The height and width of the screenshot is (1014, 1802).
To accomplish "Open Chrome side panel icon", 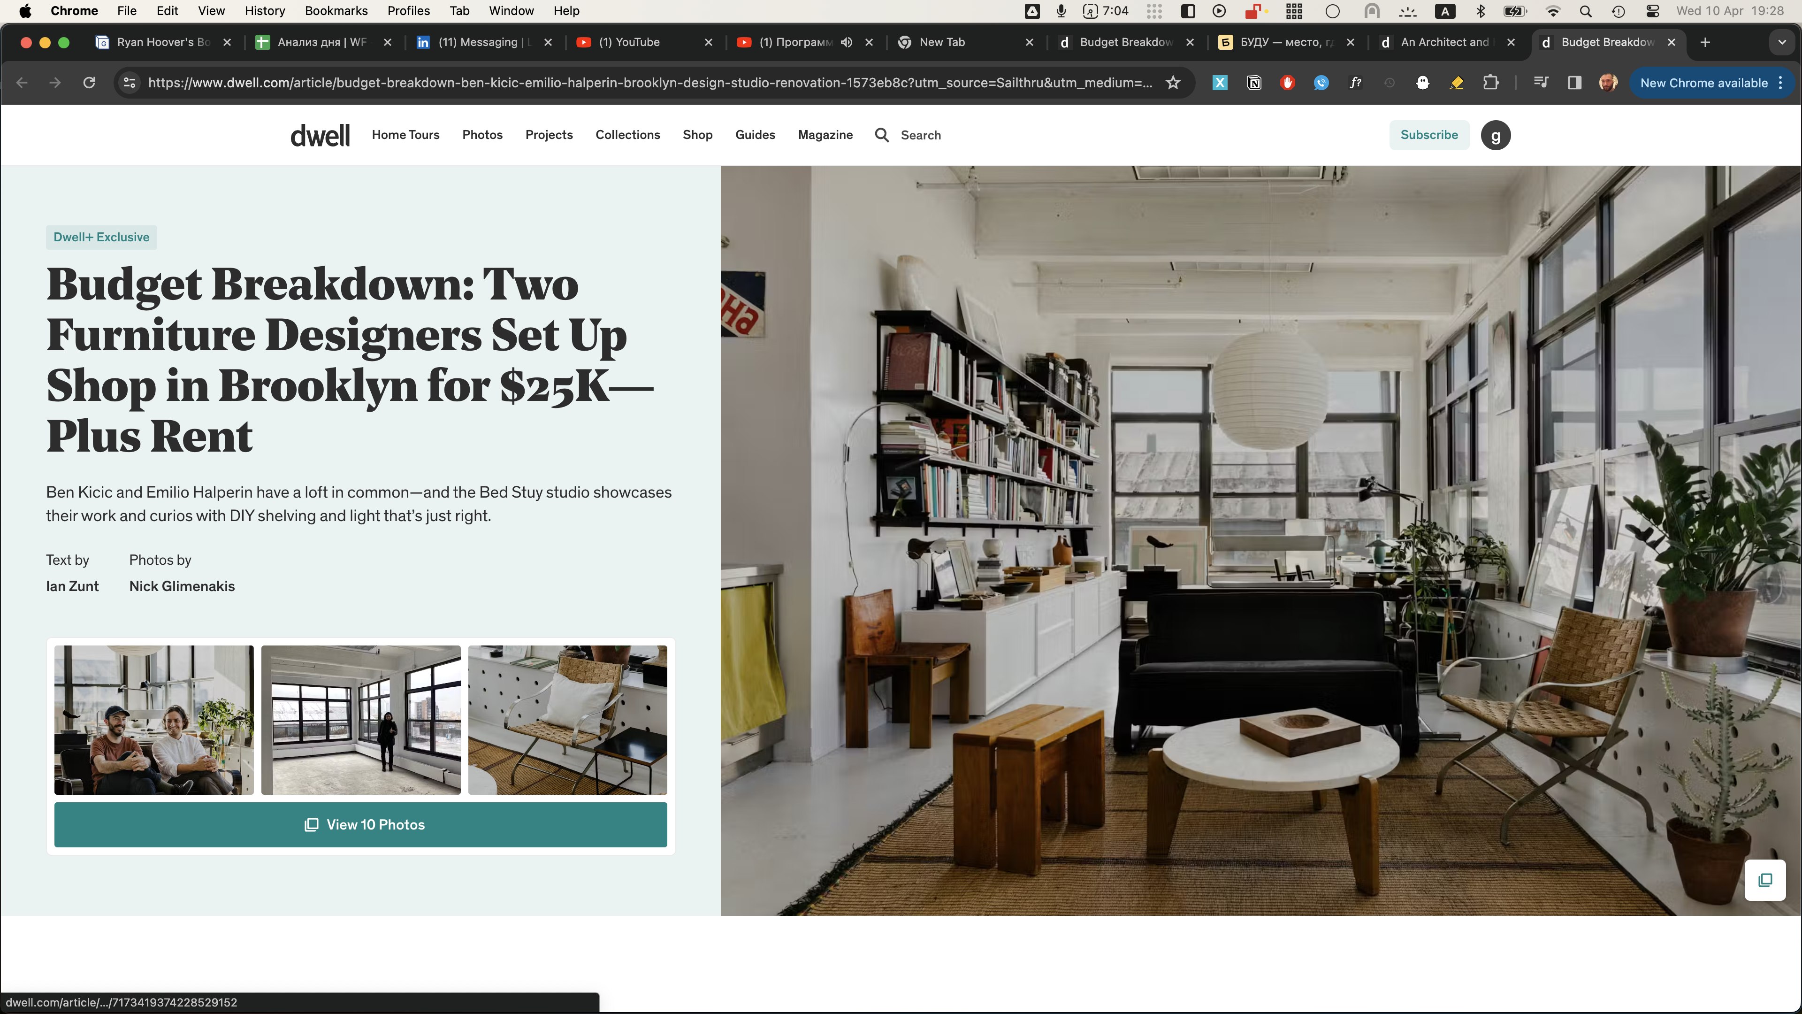I will (x=1574, y=83).
